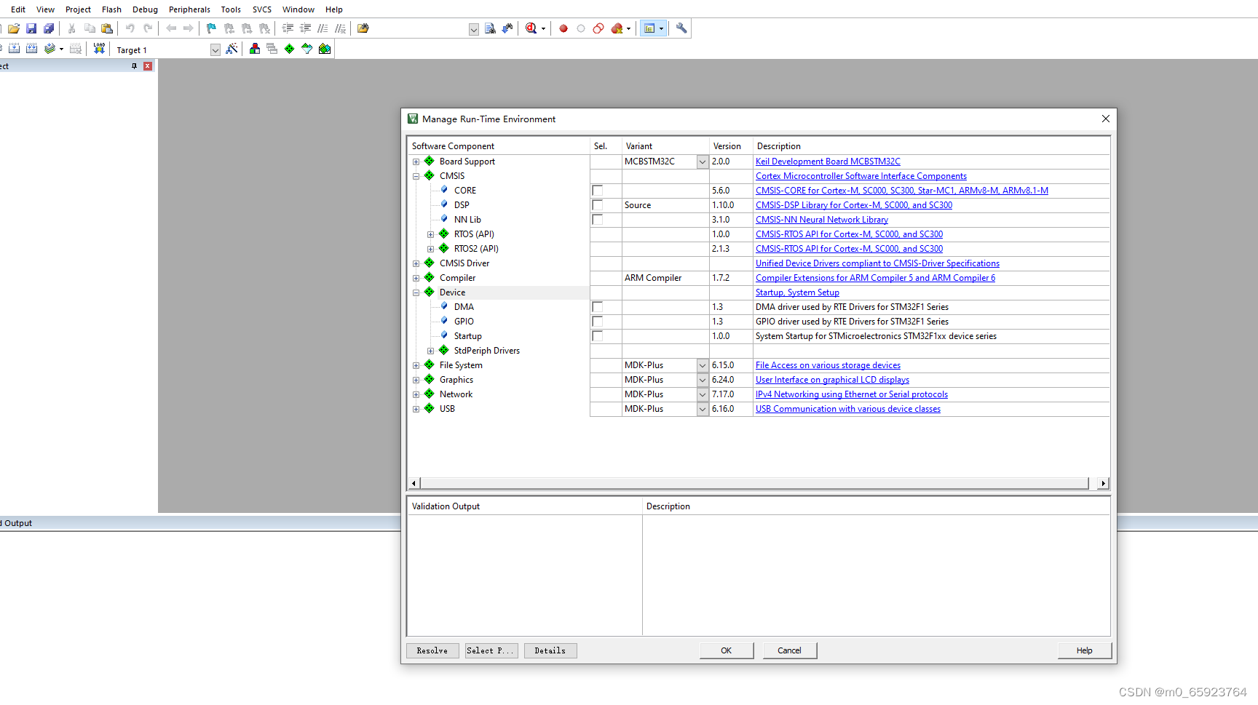Collapse the Device tree node
1258x705 pixels.
(x=416, y=292)
